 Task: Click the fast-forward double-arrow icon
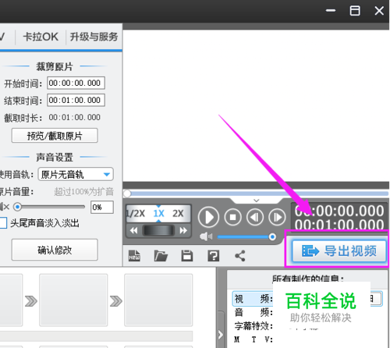click(183, 230)
